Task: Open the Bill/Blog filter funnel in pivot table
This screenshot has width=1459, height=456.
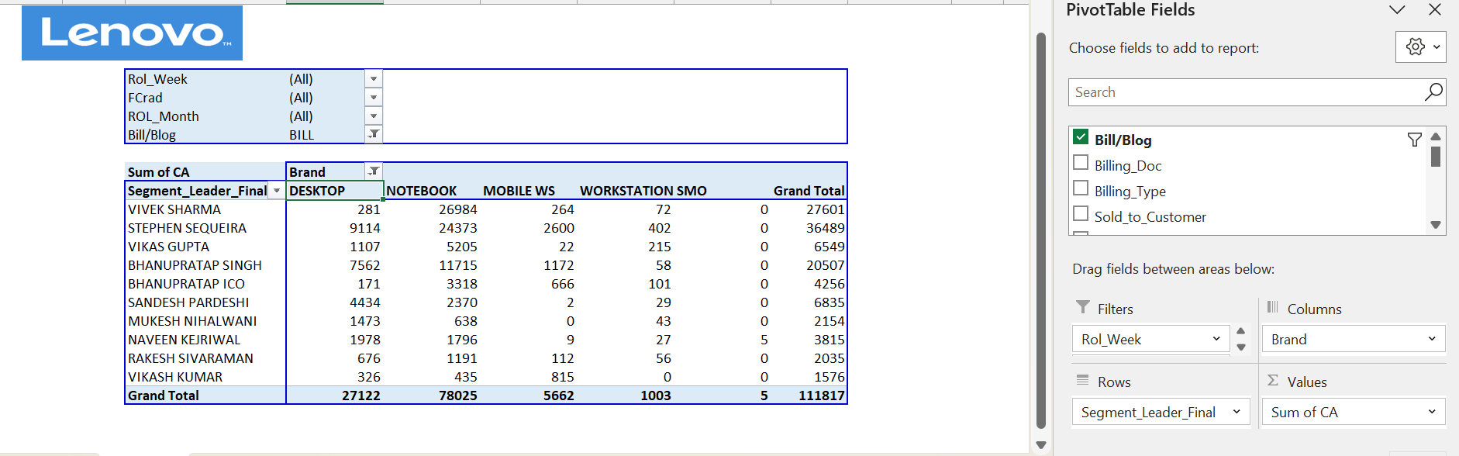Action: pos(374,134)
